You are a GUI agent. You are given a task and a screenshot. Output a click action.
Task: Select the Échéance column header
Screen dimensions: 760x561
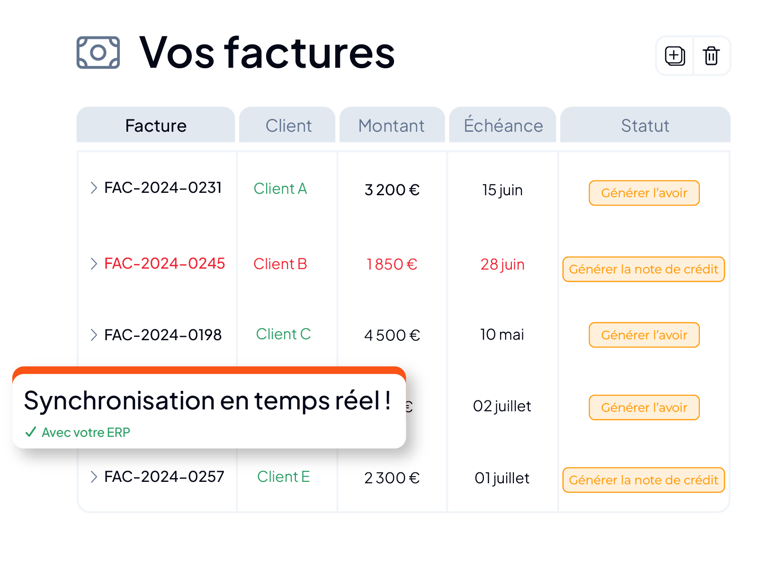[x=502, y=125]
